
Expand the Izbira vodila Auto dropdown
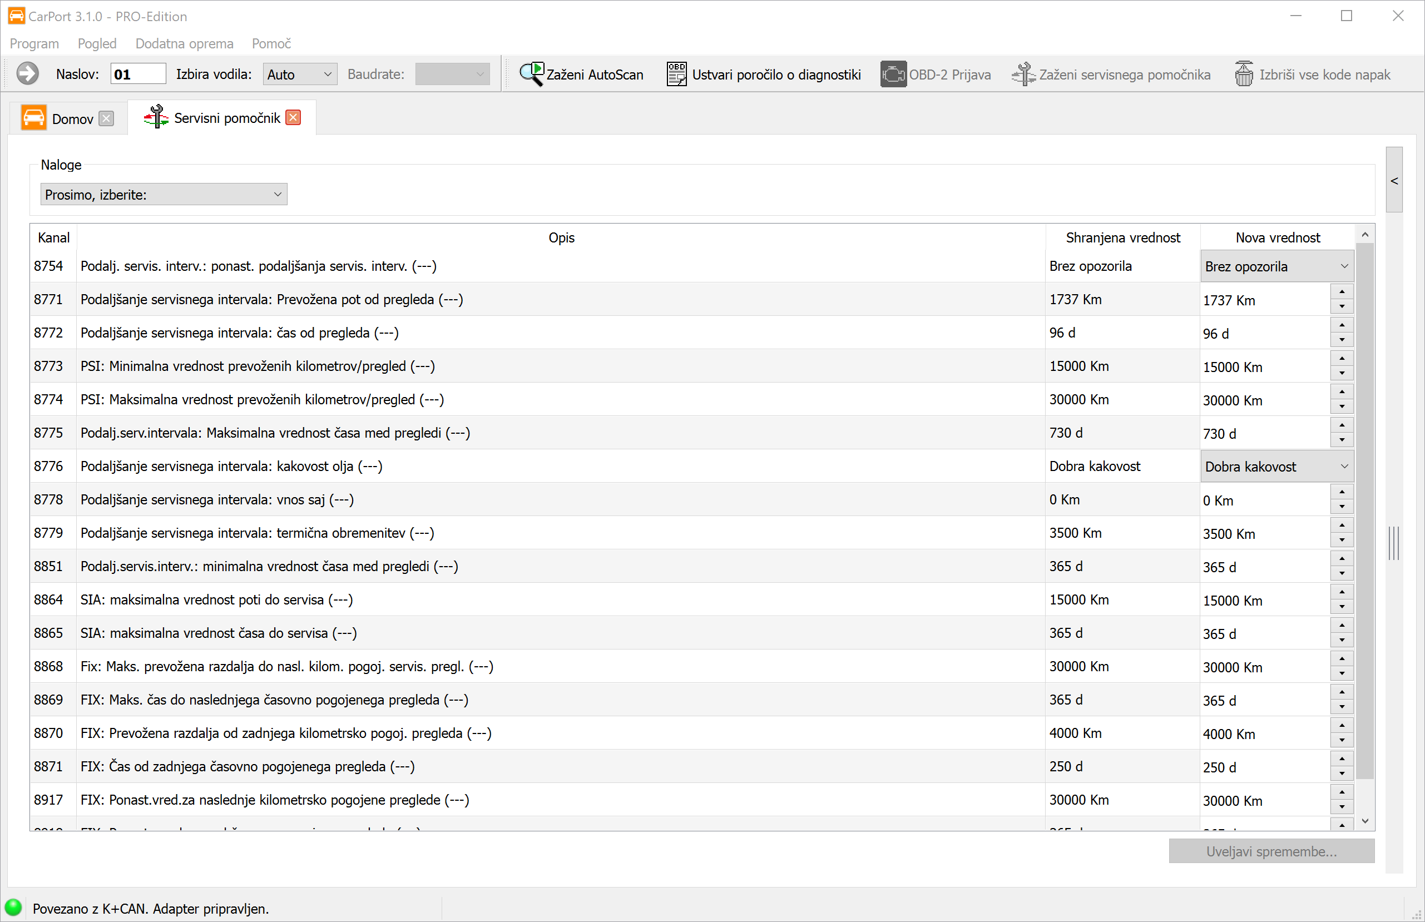(299, 75)
